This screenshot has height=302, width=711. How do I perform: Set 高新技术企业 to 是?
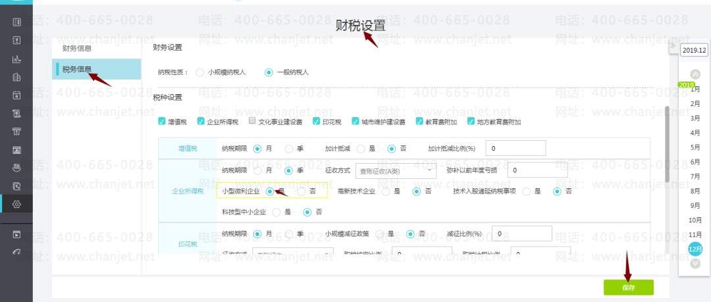386,191
